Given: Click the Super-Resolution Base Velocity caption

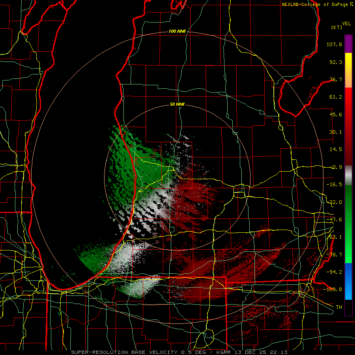Looking at the screenshot, I should click(x=179, y=352).
